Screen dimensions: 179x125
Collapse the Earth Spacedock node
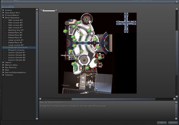(x=3, y=18)
